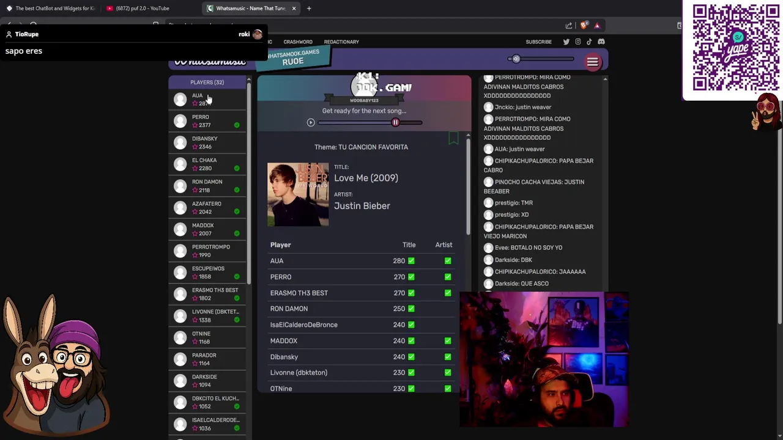The height and width of the screenshot is (440, 783).
Task: Click the star icon beside MADDOX's 2007 score
Action: (195, 233)
